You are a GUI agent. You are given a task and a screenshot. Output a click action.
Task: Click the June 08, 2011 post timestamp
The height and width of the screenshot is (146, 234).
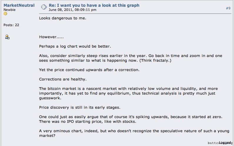coord(72,10)
